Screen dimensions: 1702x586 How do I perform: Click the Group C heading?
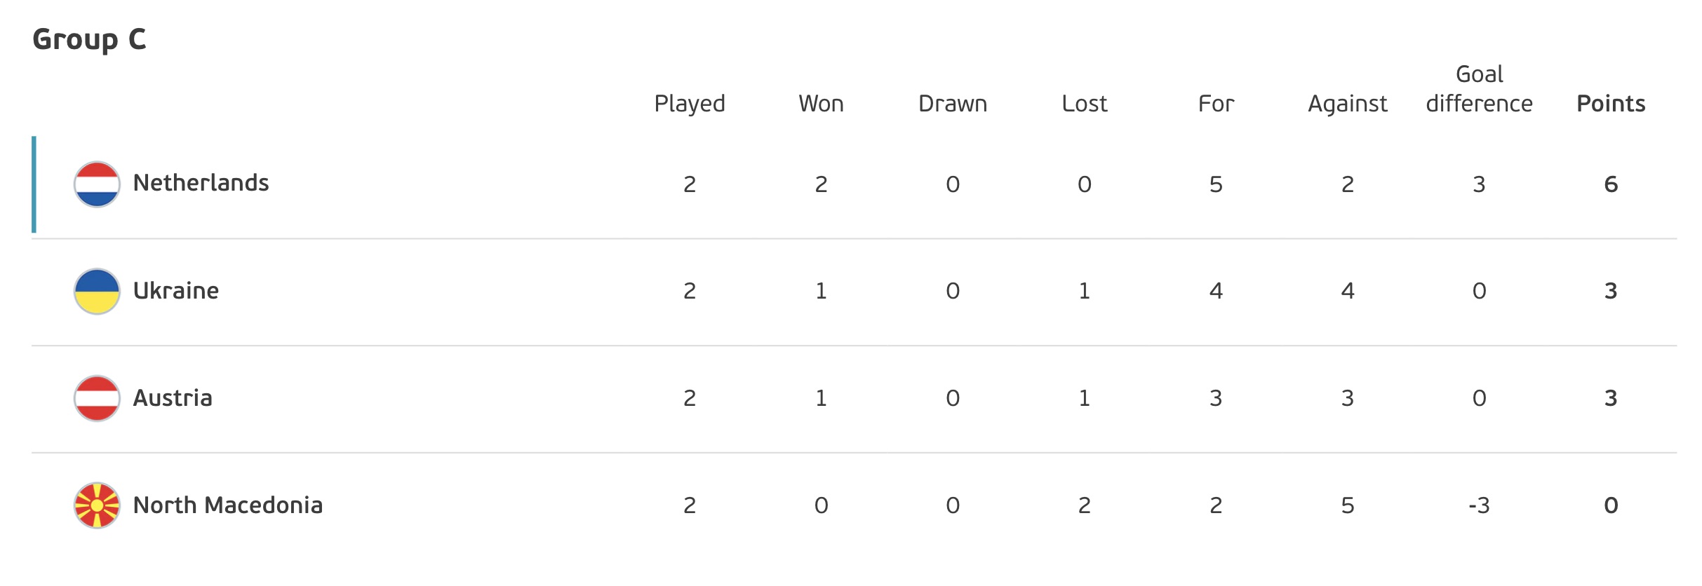[90, 39]
